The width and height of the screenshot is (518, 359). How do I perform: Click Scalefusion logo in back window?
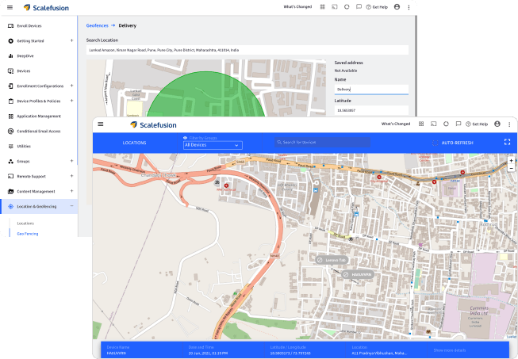click(x=46, y=8)
